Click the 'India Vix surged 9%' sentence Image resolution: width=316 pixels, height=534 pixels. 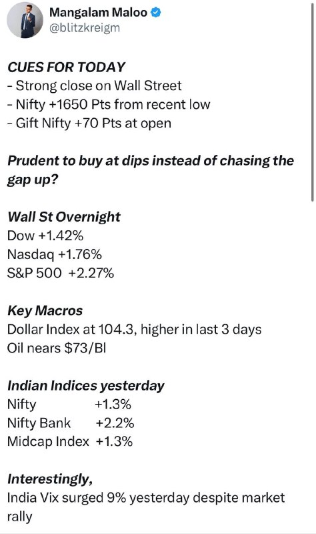click(x=146, y=507)
